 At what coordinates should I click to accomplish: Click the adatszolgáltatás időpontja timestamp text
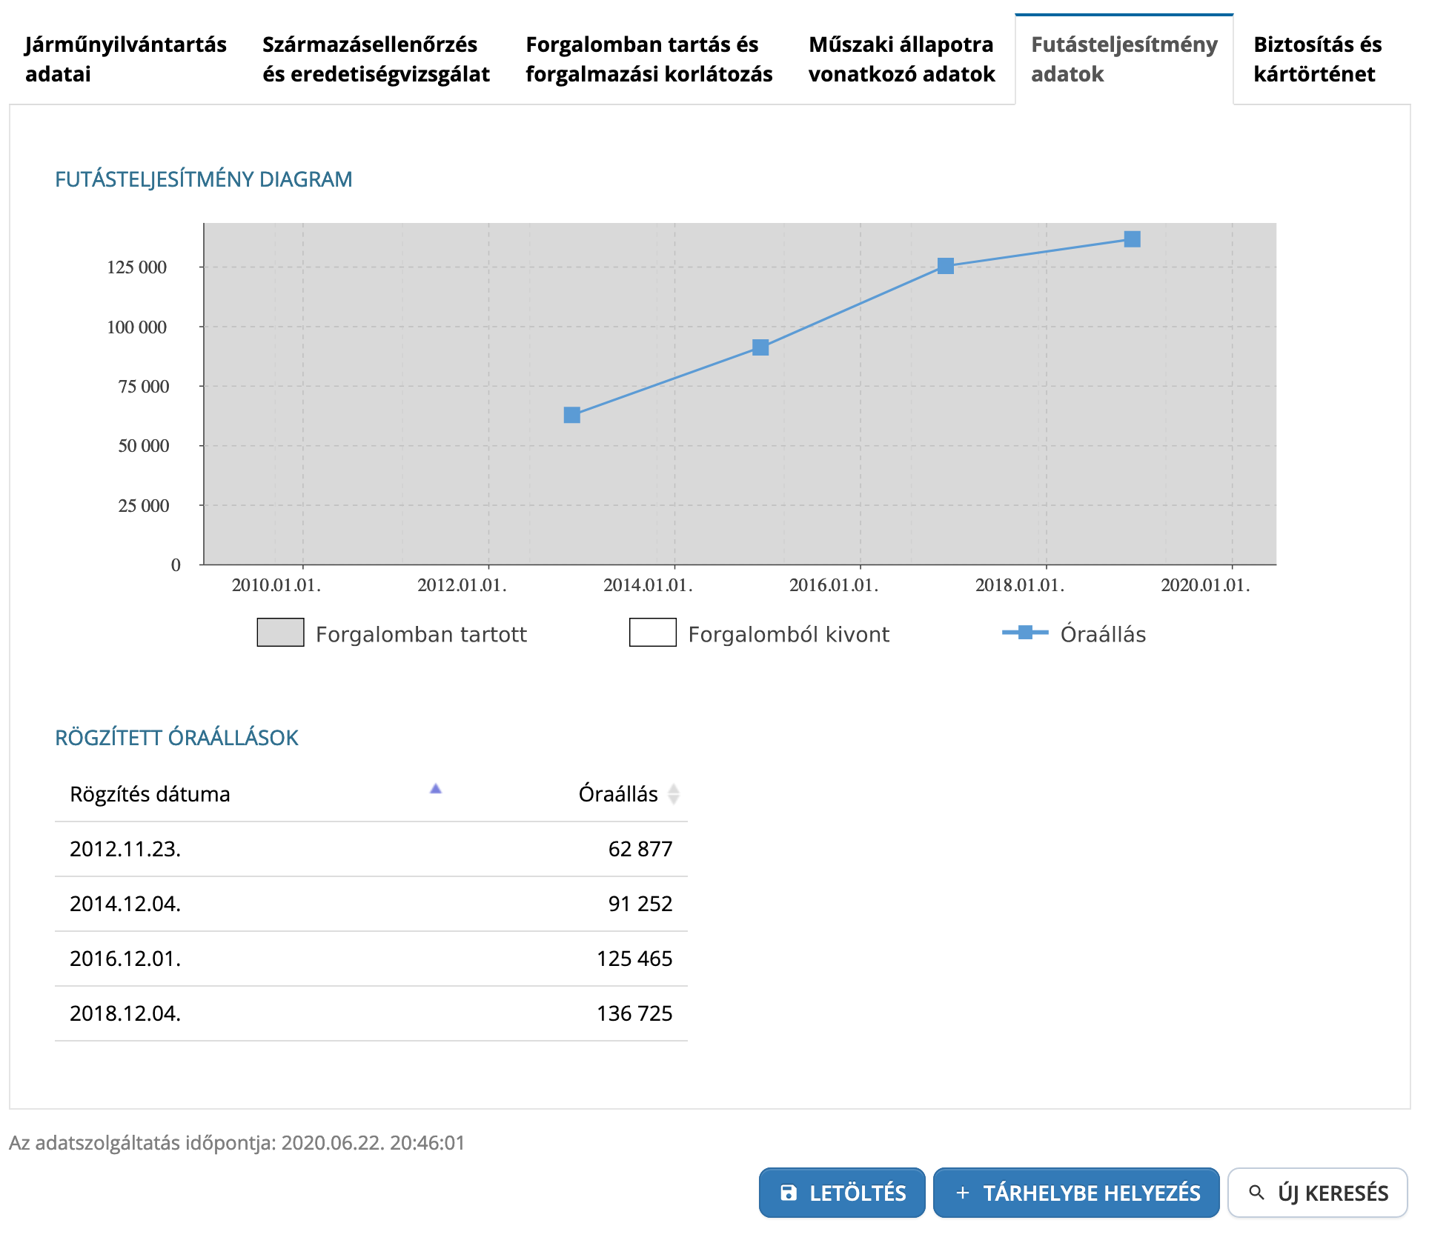click(236, 1143)
